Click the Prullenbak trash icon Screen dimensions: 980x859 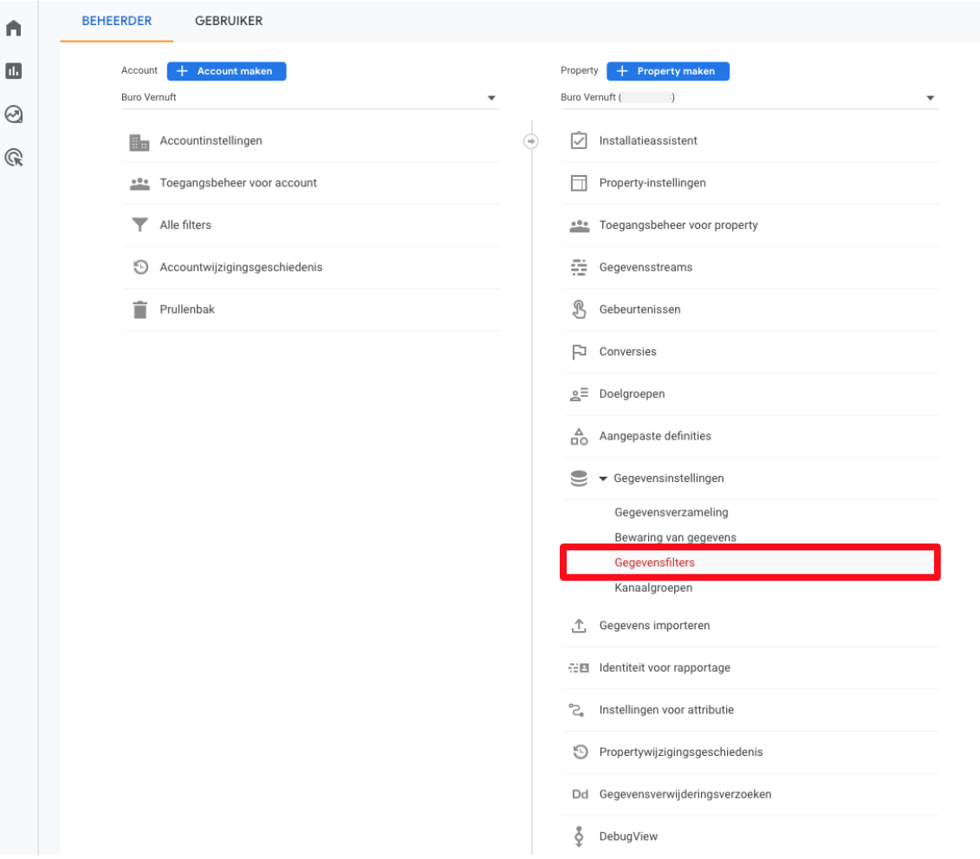(140, 309)
